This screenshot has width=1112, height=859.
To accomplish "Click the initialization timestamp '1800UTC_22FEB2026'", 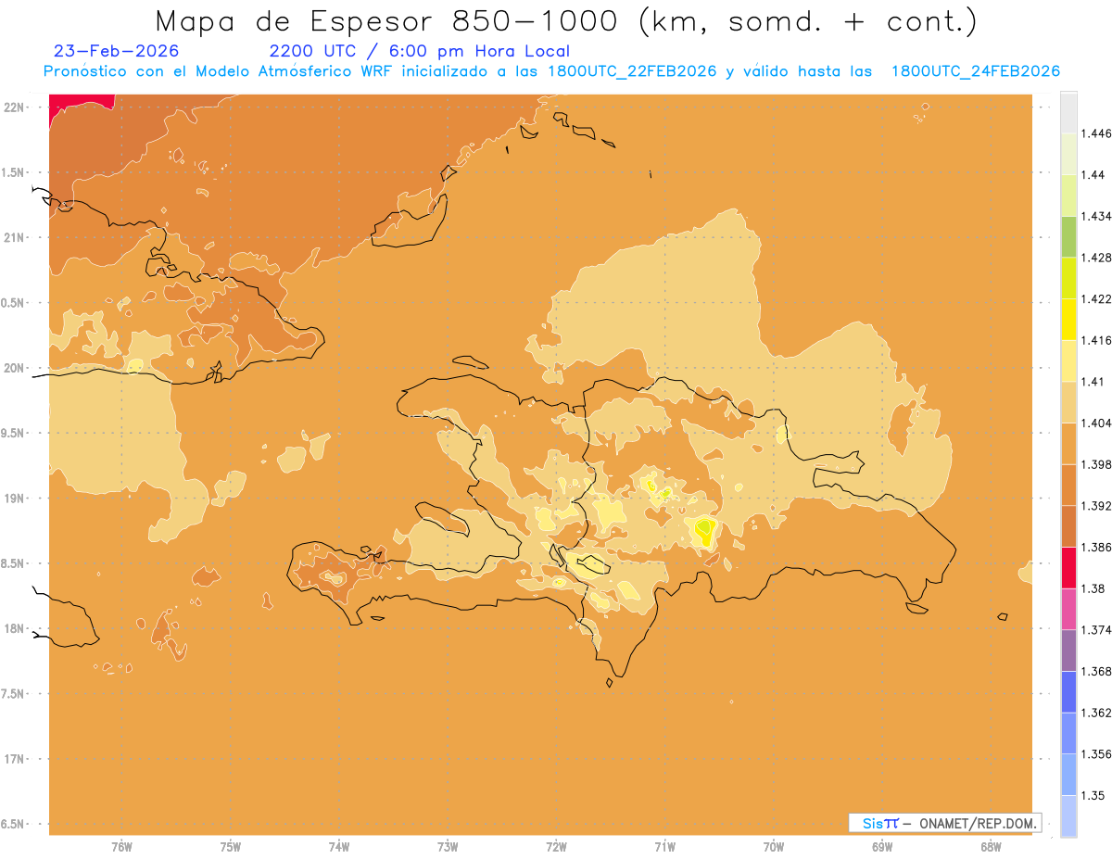I will 630,72.
